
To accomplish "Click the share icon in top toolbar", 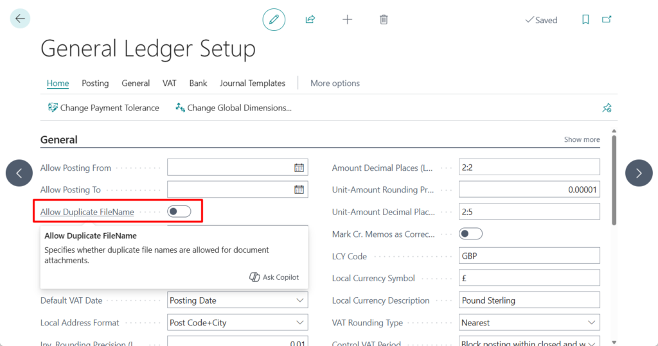I will (x=310, y=19).
